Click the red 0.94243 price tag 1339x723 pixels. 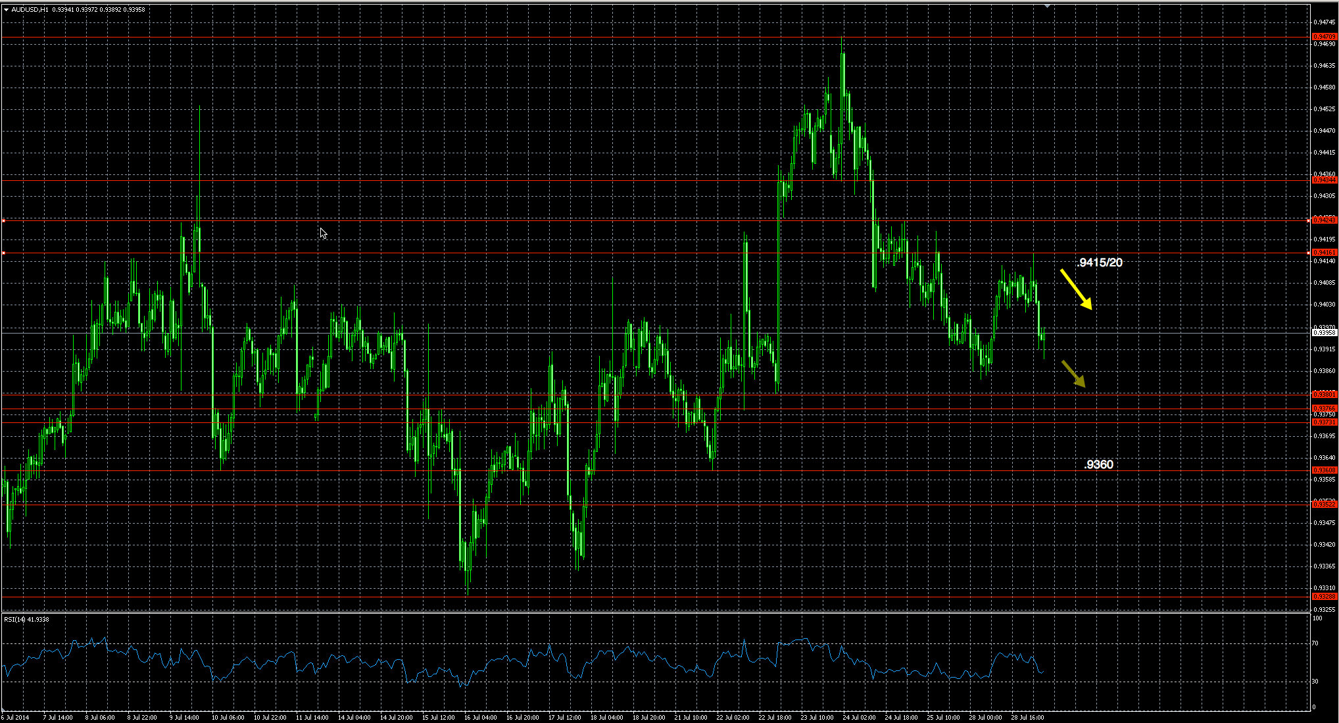point(1324,220)
